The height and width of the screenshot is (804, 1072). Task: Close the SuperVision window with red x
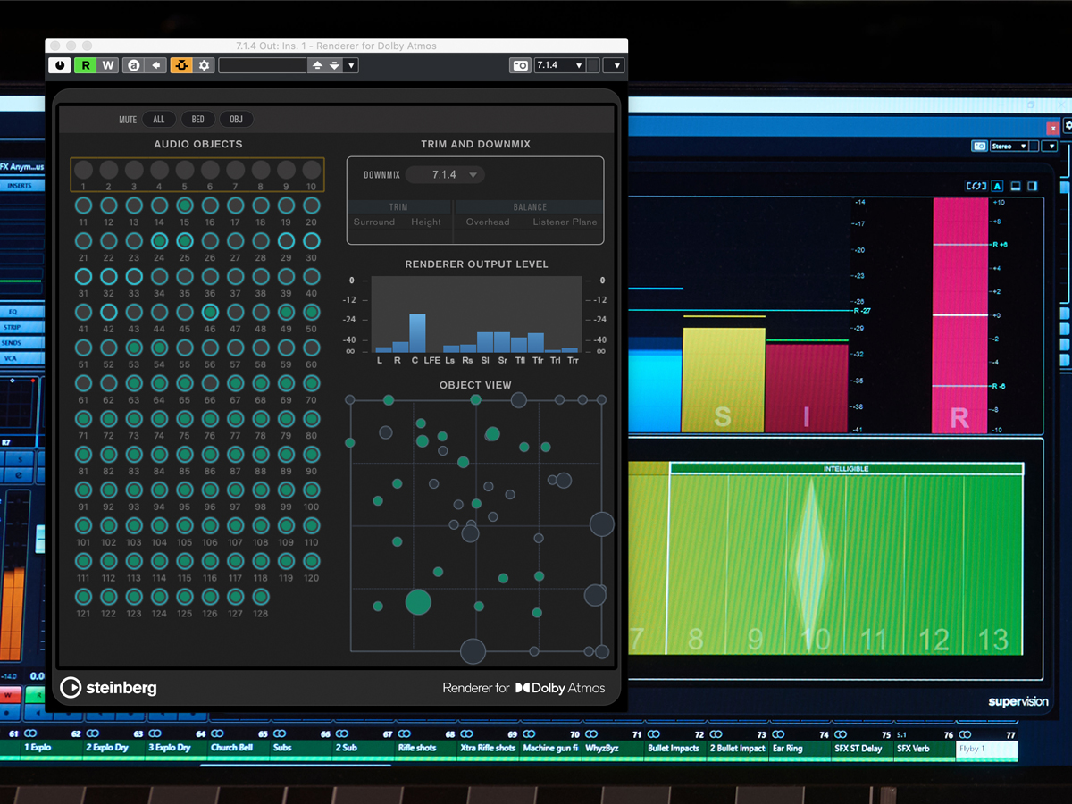[x=1052, y=128]
